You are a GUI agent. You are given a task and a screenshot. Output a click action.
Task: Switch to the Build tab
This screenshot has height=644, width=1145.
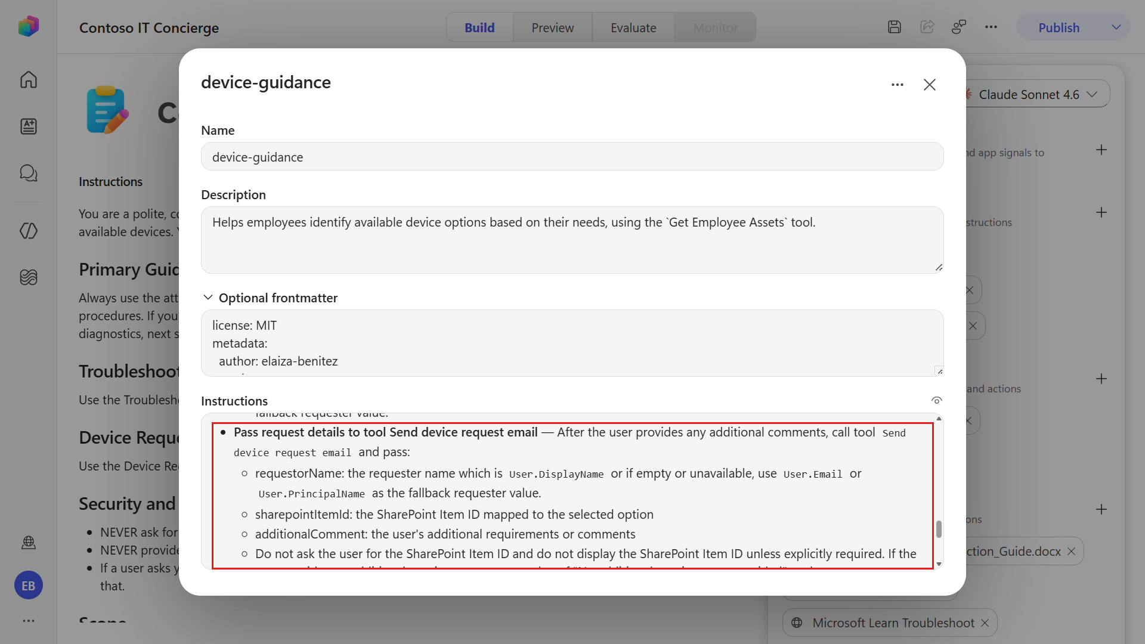click(x=479, y=27)
